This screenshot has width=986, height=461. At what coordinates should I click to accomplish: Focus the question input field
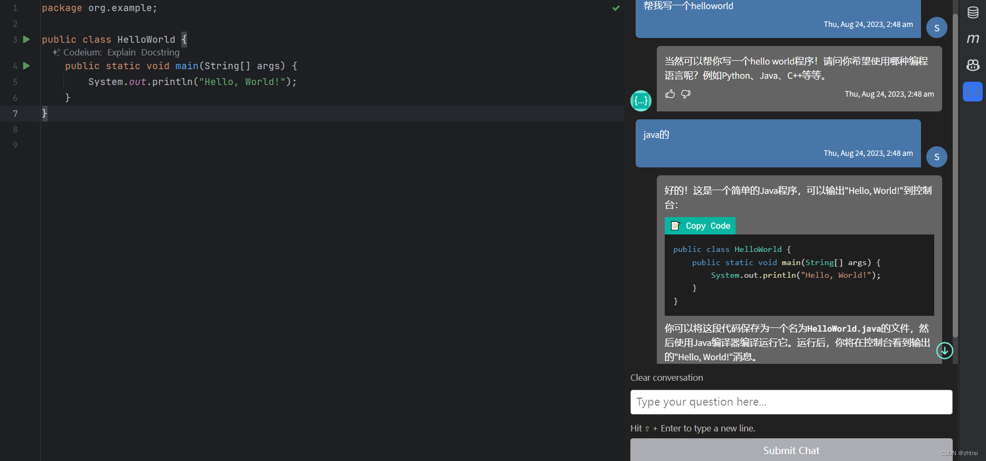(x=791, y=402)
